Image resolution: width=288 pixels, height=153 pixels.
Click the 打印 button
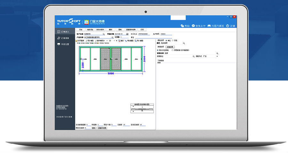tap(142, 30)
